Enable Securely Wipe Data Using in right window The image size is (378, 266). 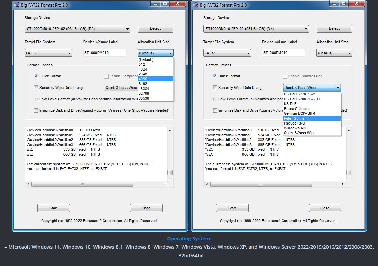point(215,88)
